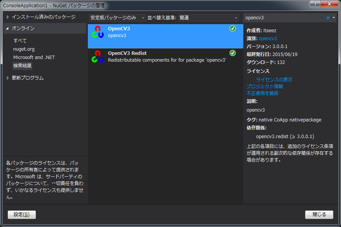The width and height of the screenshot is (341, 227).
Task: Click the 最終発行日 2015/06/19 text
Action: coord(272,54)
